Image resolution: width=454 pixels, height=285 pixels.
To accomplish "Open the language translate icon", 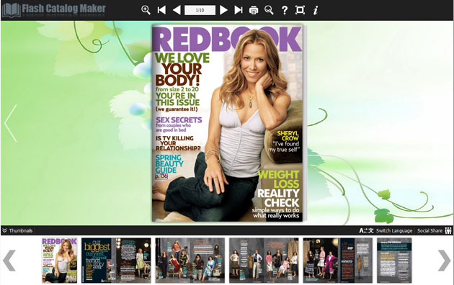I will (x=366, y=230).
